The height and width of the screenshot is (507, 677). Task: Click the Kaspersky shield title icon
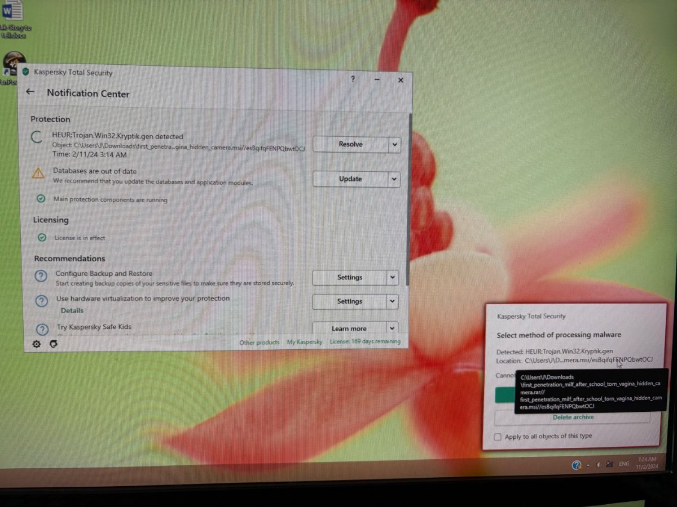(x=25, y=72)
